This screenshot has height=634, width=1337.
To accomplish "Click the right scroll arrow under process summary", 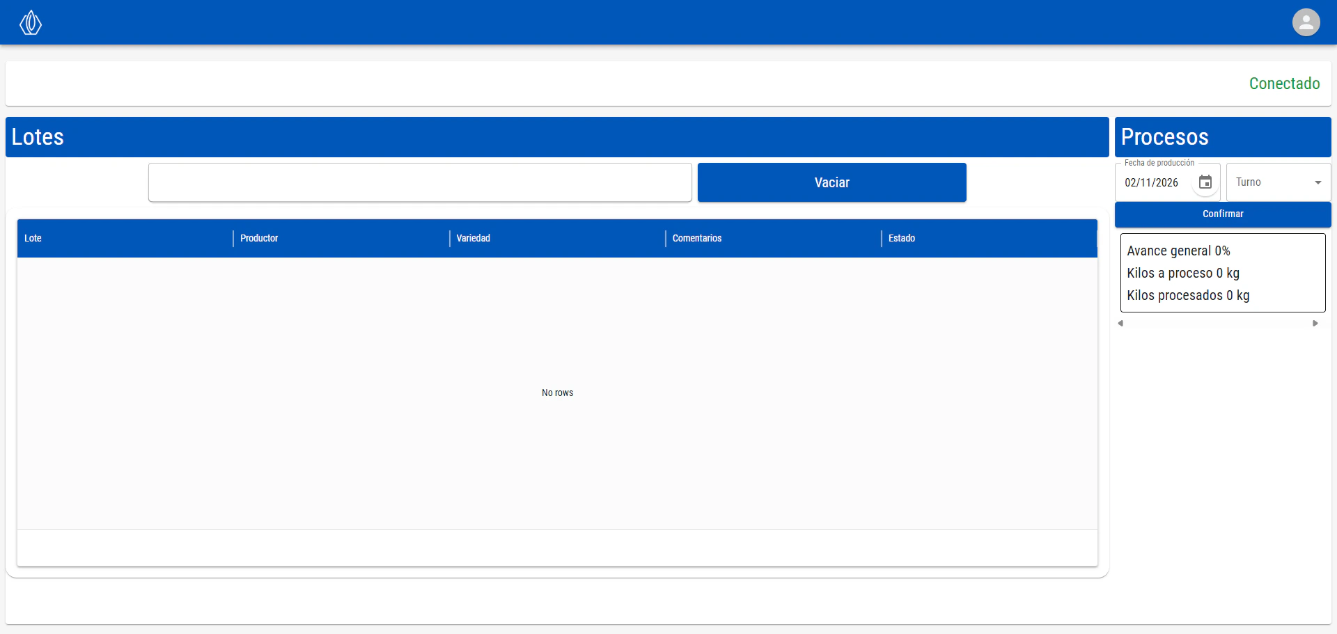I will (1315, 323).
